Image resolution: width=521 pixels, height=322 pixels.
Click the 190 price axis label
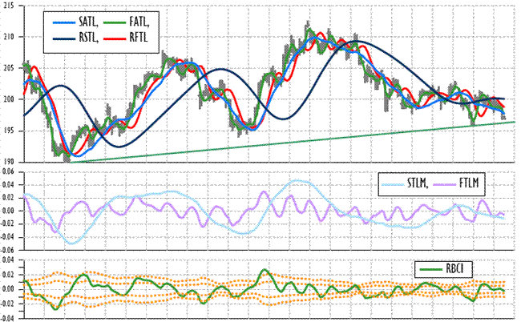[9, 162]
